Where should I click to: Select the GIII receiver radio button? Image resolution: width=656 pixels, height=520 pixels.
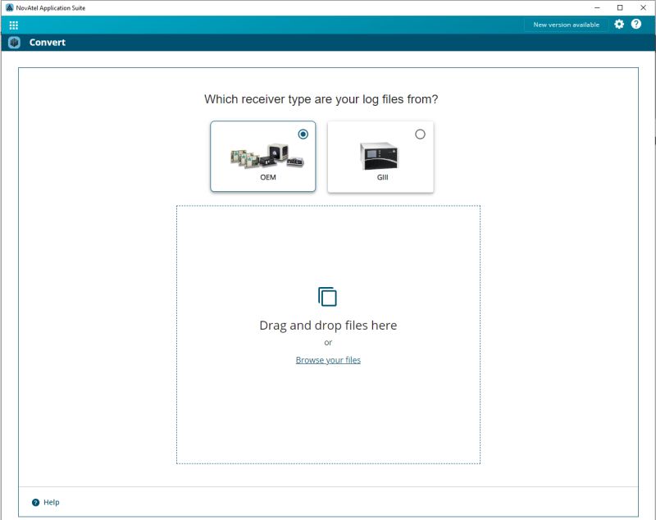pos(420,135)
